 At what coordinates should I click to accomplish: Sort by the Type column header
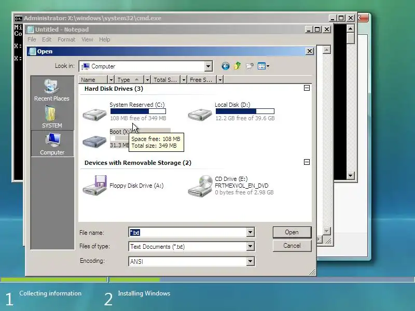[x=129, y=80]
